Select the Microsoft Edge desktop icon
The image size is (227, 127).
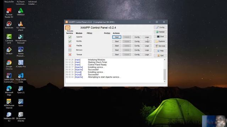[x=9, y=91]
